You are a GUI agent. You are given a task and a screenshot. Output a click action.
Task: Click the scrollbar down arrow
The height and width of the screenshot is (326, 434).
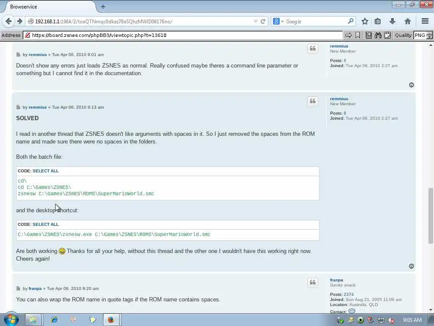click(x=431, y=310)
